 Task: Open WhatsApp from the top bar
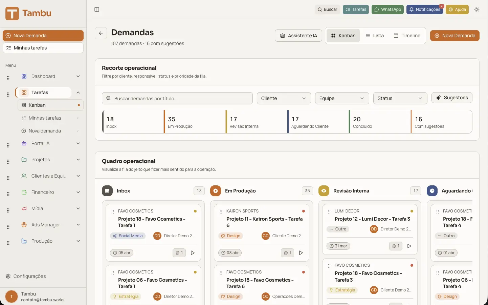click(387, 9)
